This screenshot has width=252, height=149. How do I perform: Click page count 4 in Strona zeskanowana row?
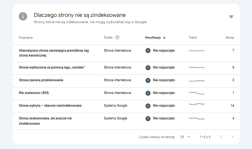point(233,118)
